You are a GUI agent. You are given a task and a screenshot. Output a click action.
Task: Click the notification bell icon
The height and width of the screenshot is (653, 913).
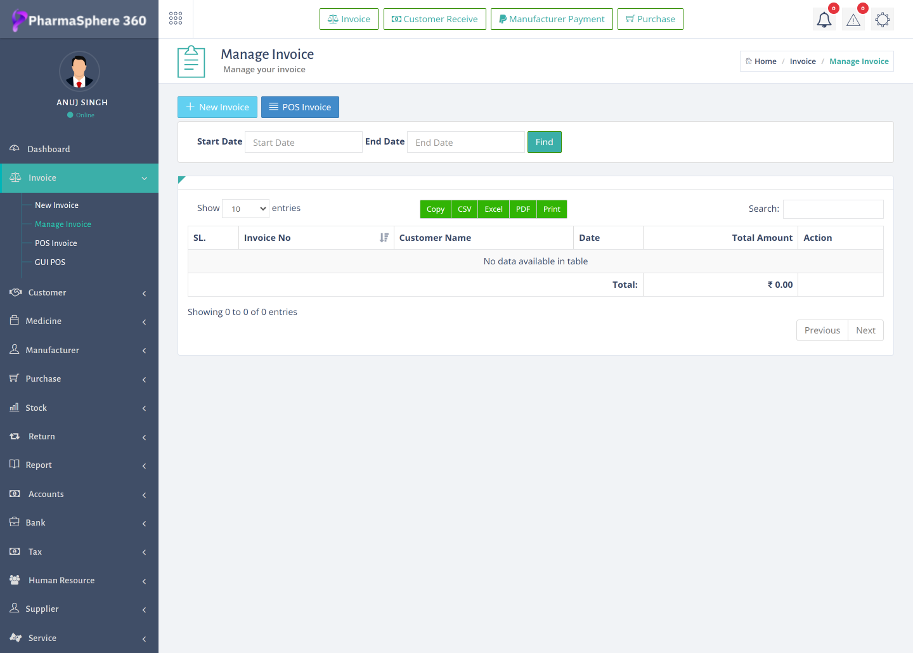pyautogui.click(x=824, y=20)
